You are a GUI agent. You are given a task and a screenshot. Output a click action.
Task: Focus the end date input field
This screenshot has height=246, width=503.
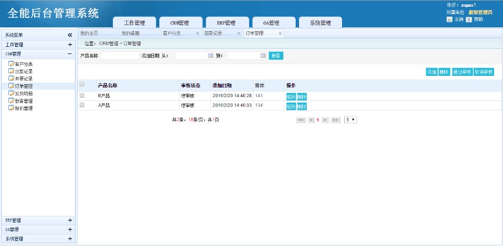tap(247, 56)
